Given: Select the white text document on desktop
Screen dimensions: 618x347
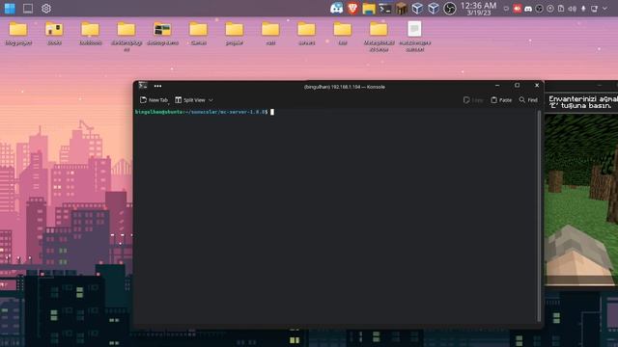Looking at the screenshot, I should pyautogui.click(x=414, y=37).
